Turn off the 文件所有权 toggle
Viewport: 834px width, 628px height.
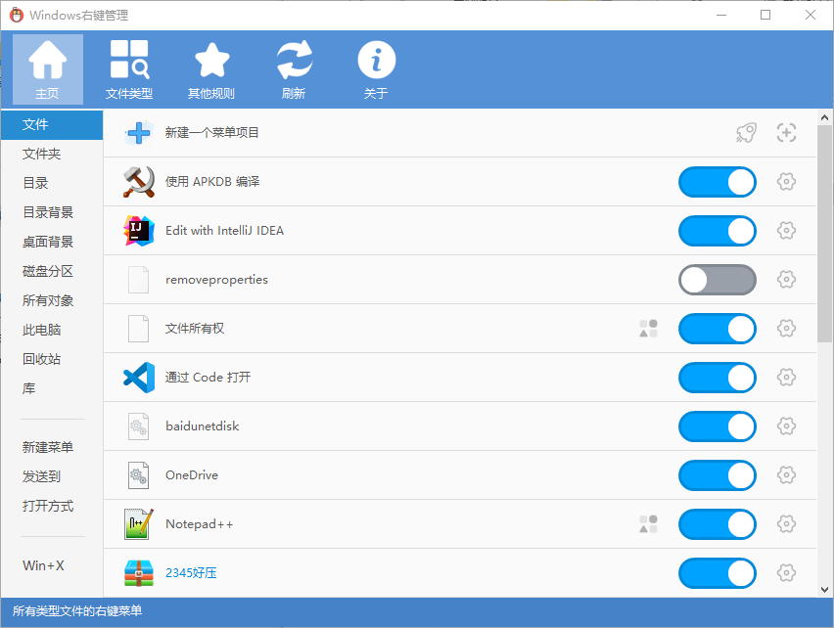tap(718, 329)
